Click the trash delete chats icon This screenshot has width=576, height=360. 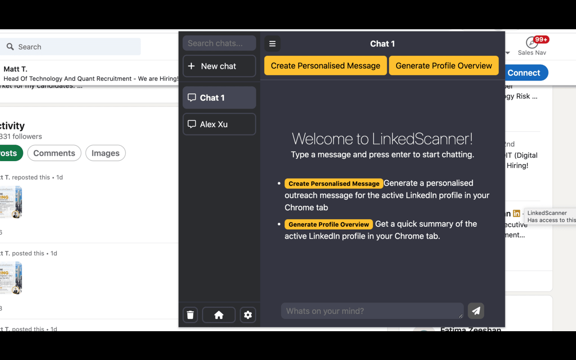190,315
